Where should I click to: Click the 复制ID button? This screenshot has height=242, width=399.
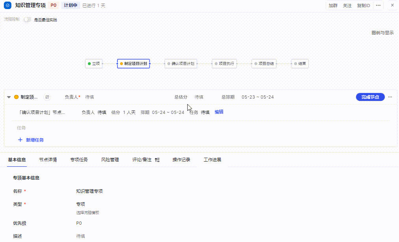click(x=363, y=6)
